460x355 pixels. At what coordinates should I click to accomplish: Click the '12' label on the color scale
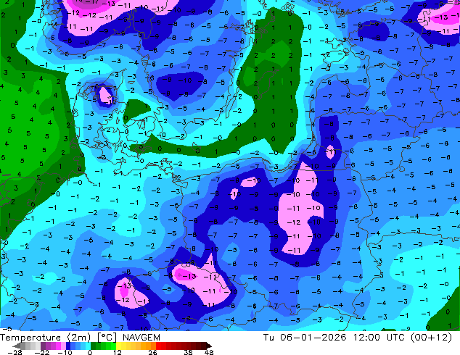[x=118, y=352]
